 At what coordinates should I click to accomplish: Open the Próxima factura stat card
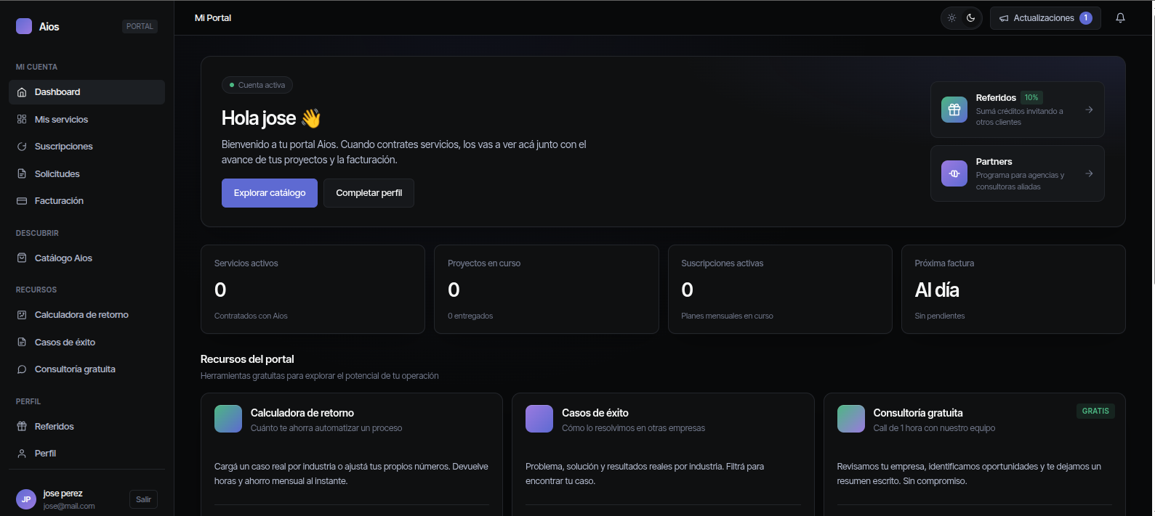pyautogui.click(x=1013, y=290)
